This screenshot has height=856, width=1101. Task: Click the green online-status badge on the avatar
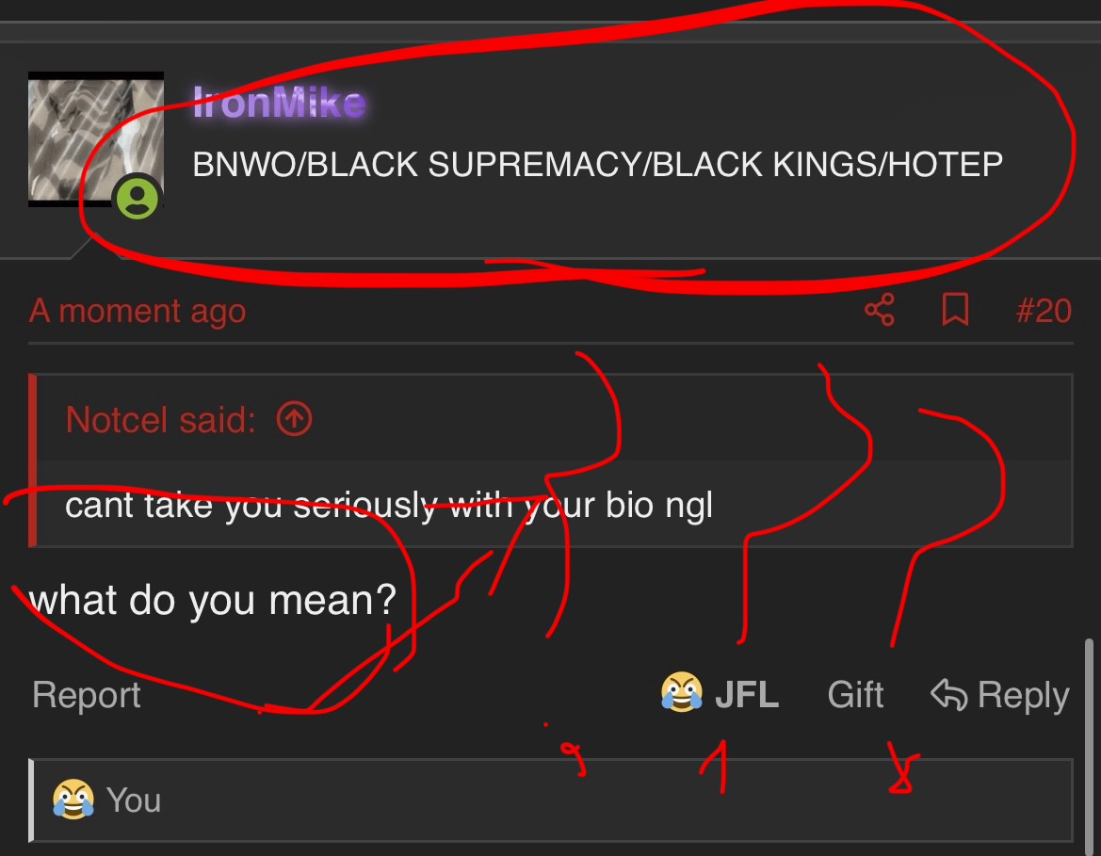click(138, 198)
